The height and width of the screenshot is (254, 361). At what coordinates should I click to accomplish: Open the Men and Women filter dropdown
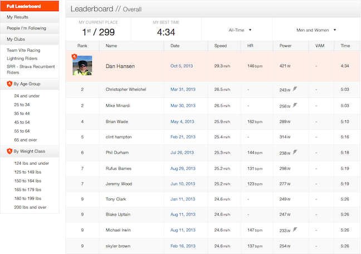click(316, 30)
